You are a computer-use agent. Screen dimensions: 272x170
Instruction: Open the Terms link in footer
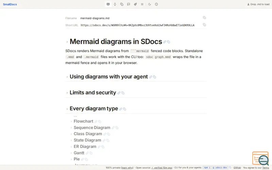click(266, 168)
